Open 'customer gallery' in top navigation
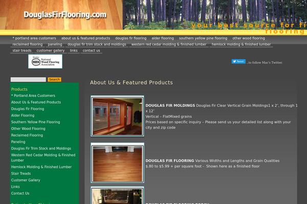The width and height of the screenshot is (307, 204). (x=51, y=50)
